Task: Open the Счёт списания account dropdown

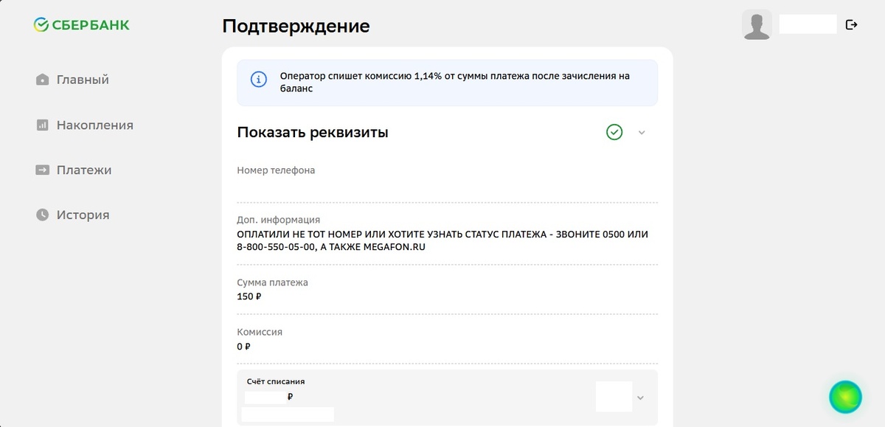Action: [x=640, y=397]
